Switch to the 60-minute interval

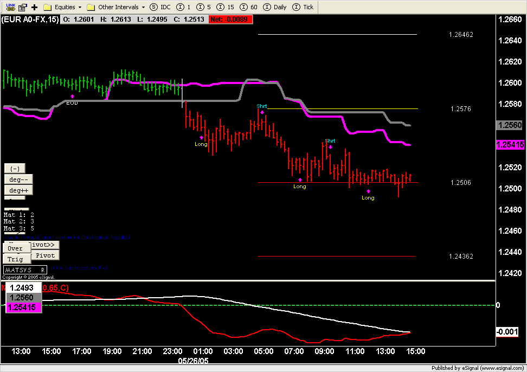[x=248, y=7]
